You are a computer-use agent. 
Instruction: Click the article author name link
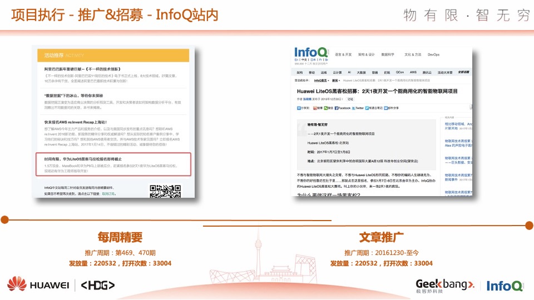point(307,99)
